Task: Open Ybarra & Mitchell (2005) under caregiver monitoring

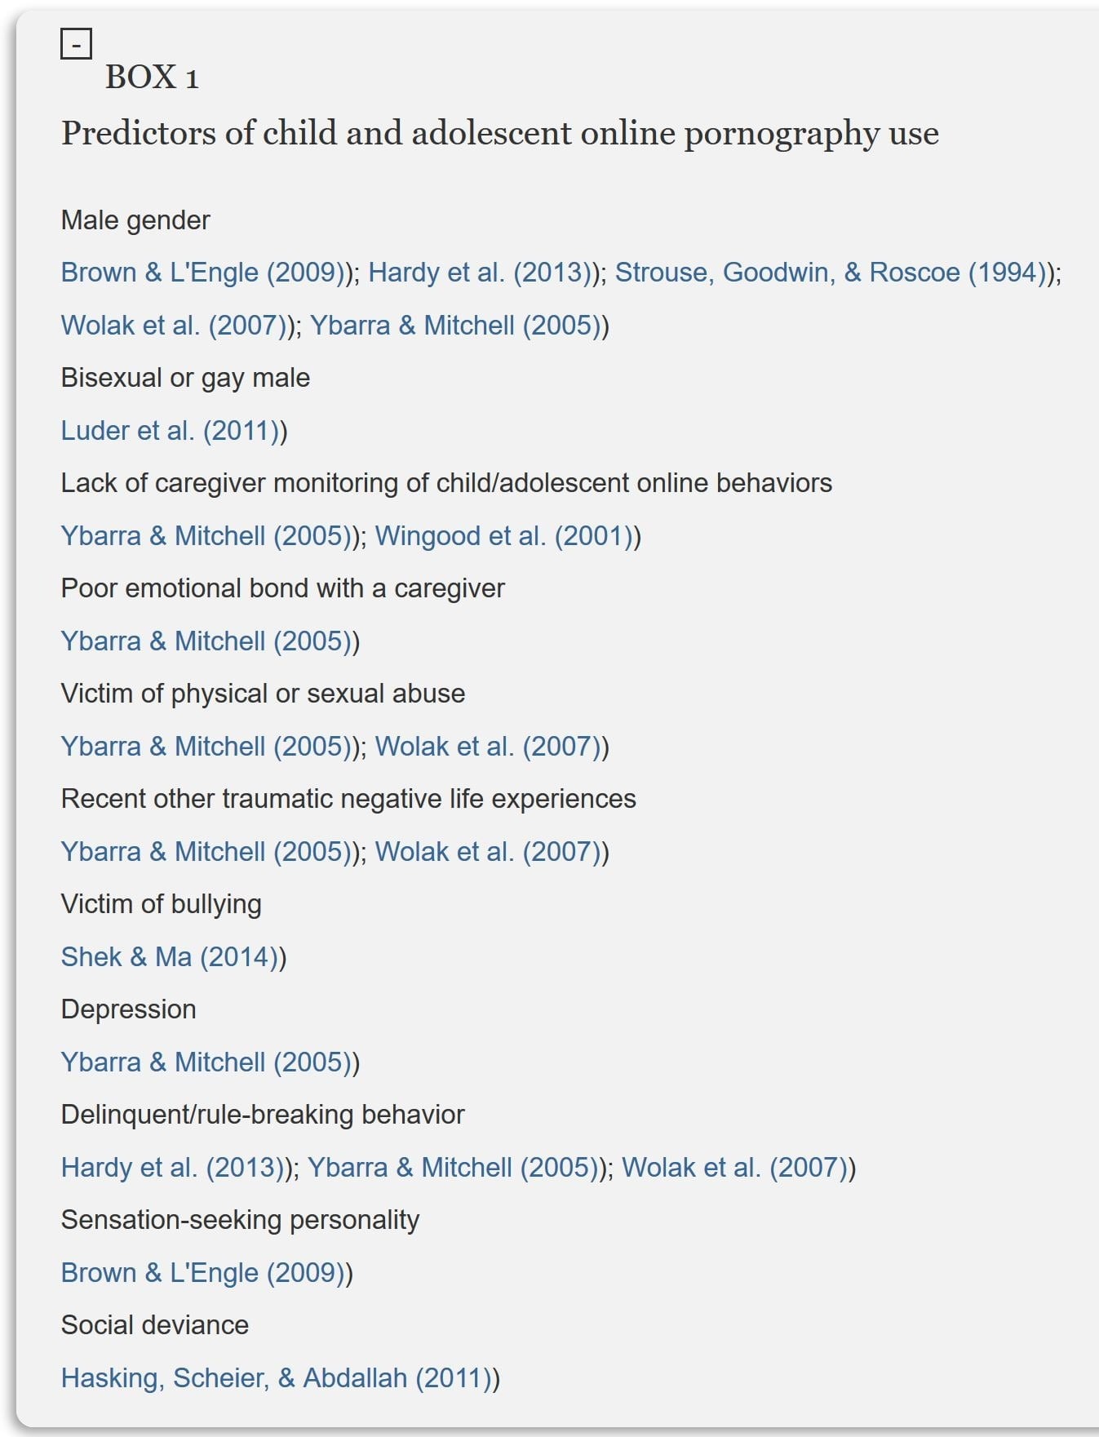Action: point(206,536)
